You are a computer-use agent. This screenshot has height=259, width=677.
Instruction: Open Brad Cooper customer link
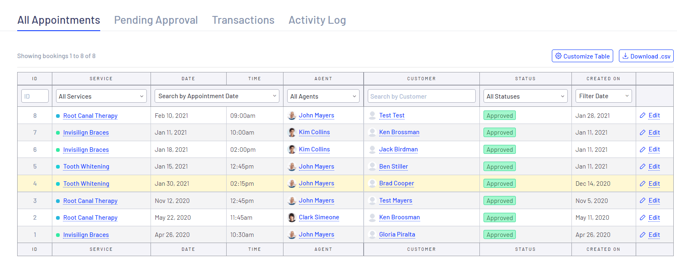click(x=396, y=183)
